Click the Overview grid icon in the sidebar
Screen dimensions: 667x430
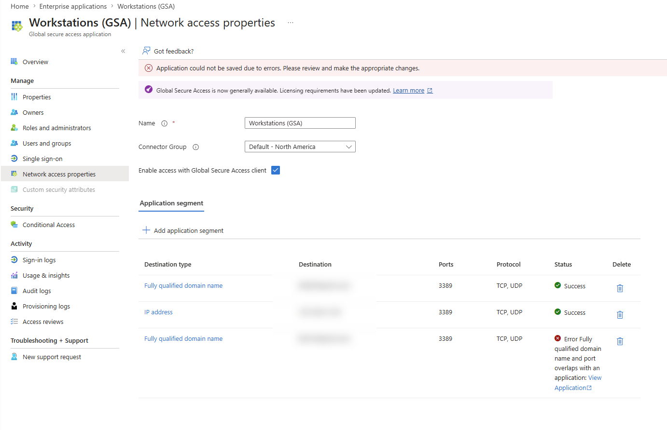click(14, 62)
